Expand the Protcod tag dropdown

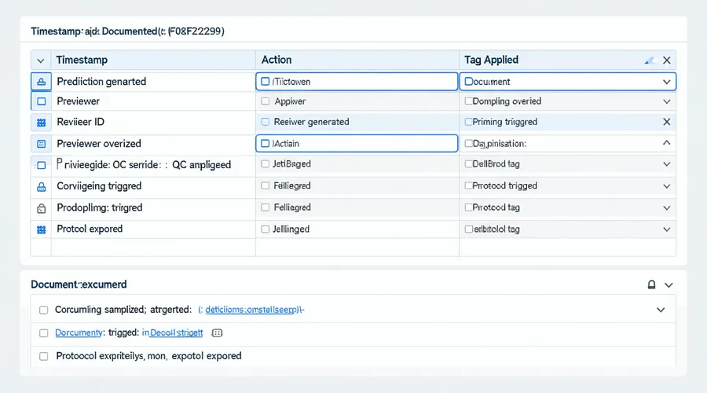667,208
